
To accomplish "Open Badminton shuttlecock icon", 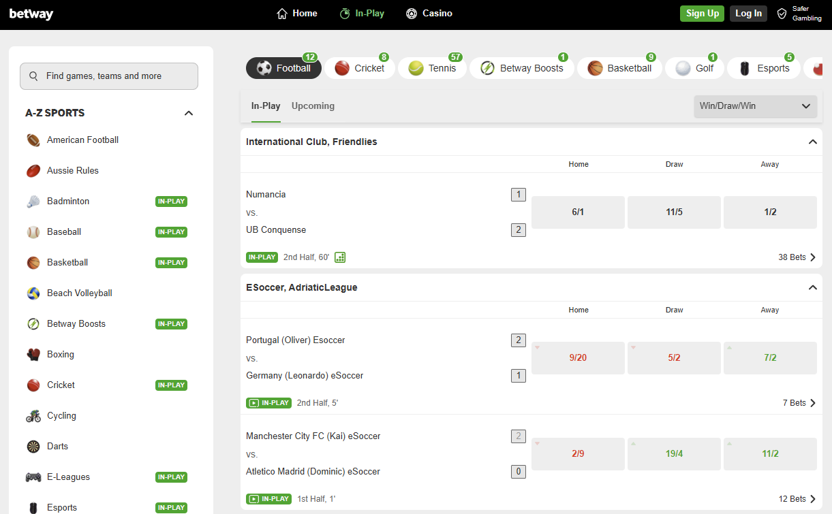I will click(x=33, y=202).
